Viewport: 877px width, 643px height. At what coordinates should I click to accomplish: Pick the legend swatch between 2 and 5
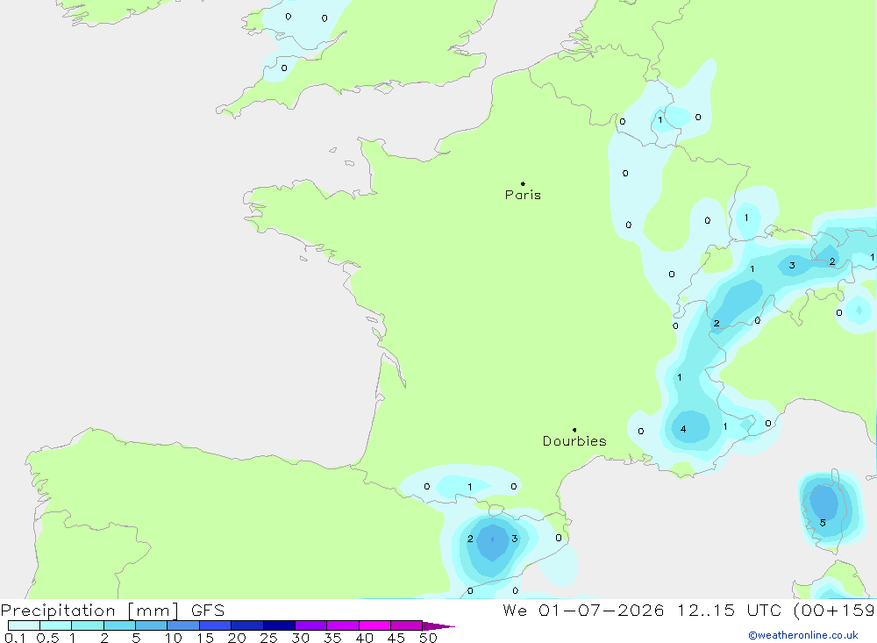pyautogui.click(x=119, y=625)
